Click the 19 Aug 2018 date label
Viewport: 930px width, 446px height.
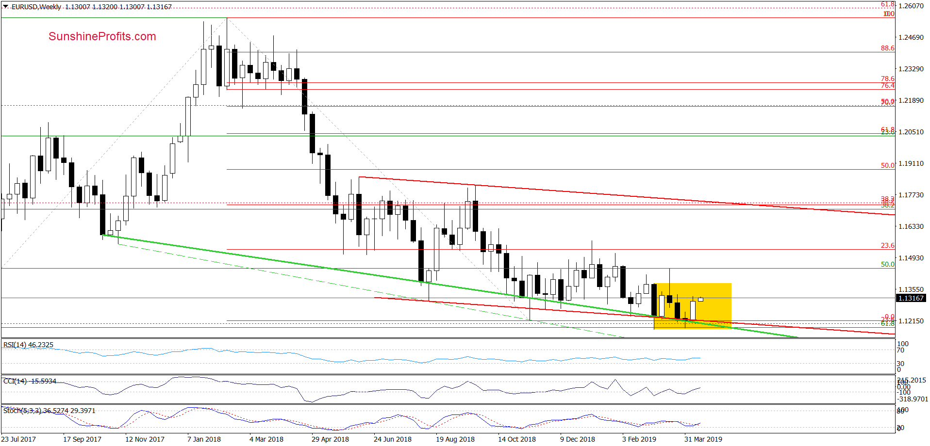point(455,439)
